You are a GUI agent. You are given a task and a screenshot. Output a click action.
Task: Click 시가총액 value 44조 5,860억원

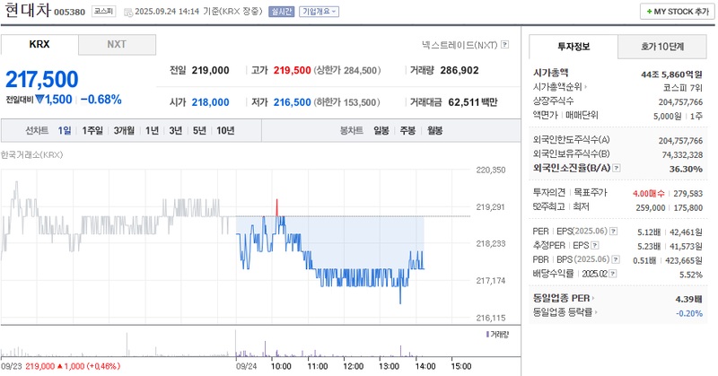point(671,74)
